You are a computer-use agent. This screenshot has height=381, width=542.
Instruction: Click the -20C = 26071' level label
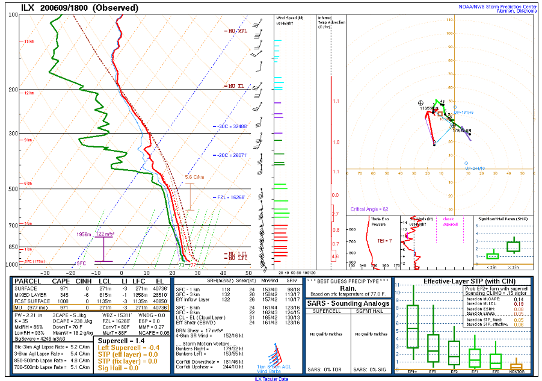click(230, 155)
